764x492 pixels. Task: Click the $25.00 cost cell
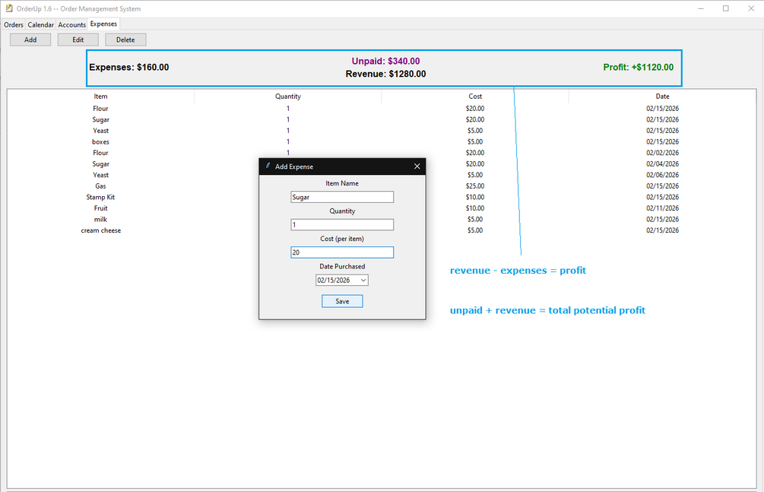pos(475,186)
